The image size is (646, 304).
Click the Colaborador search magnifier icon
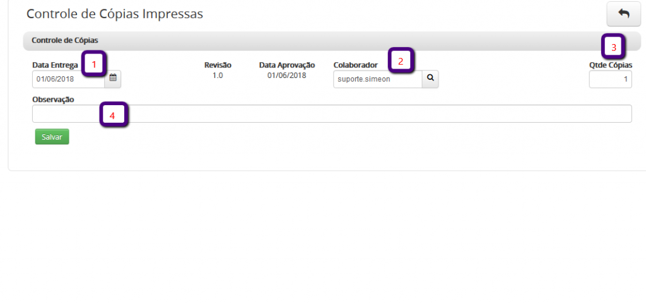point(430,79)
